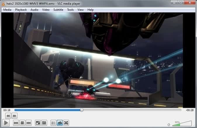This screenshot has height=128, width=197.
Task: Open the Playback menu
Action: (x=21, y=10)
